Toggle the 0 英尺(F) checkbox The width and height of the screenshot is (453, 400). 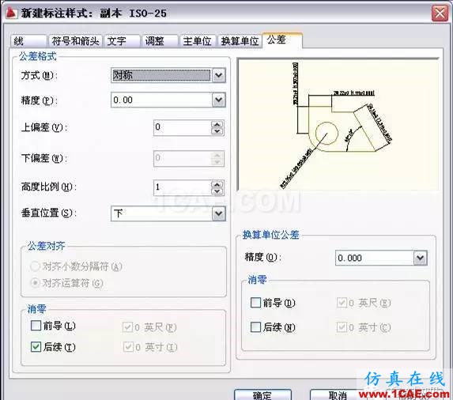click(x=127, y=327)
